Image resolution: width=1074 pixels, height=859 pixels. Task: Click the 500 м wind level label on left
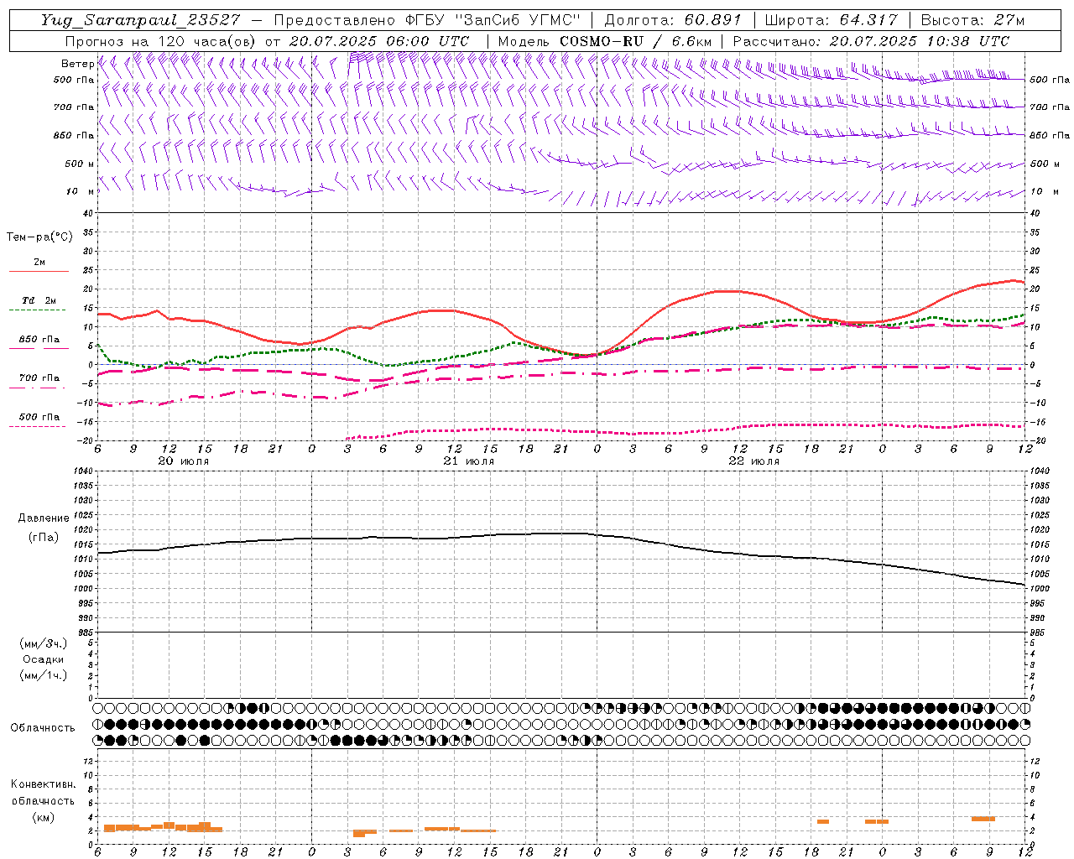(x=79, y=164)
